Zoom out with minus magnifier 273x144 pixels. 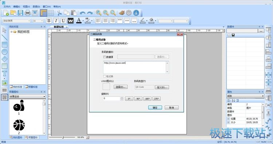point(106,13)
